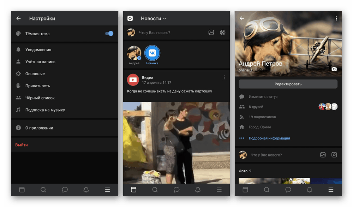The height and width of the screenshot is (207, 353).
Task: Play the video in the Видео post
Action: (x=176, y=143)
